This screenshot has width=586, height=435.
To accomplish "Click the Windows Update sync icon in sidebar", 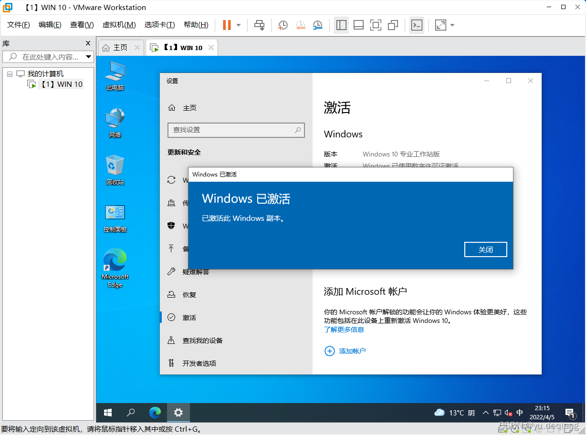I will [x=171, y=180].
